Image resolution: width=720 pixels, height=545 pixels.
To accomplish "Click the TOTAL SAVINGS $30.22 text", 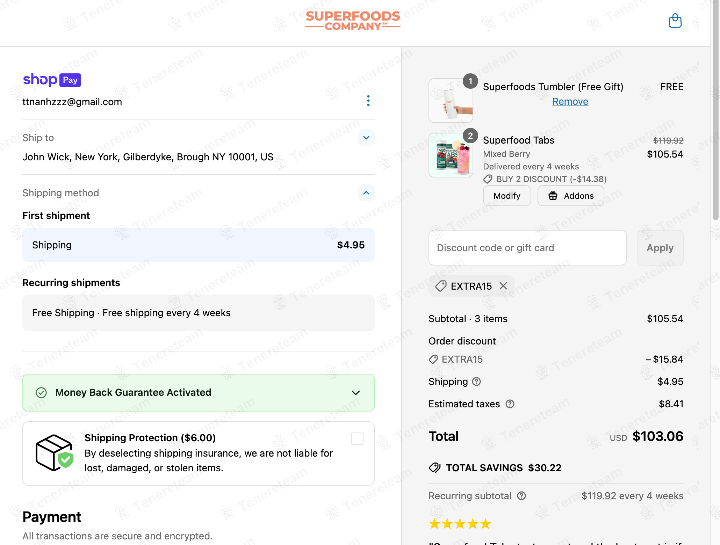I will [504, 467].
